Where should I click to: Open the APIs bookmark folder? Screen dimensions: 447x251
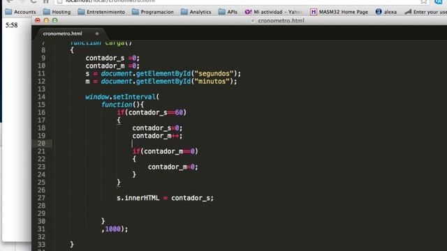(x=228, y=12)
